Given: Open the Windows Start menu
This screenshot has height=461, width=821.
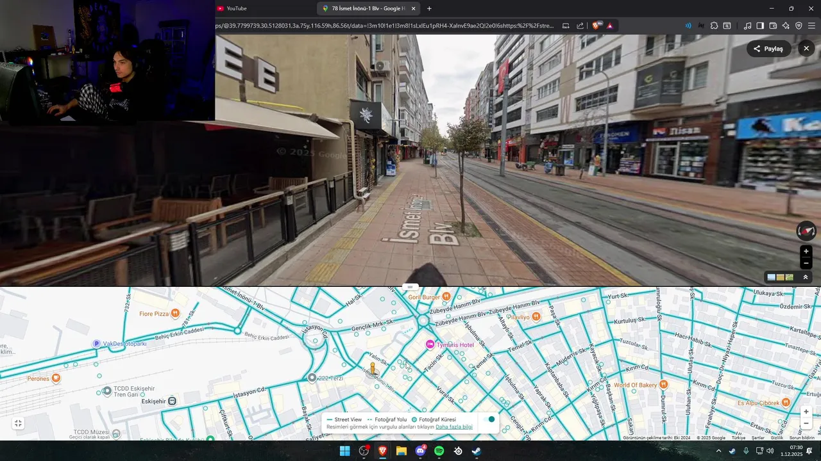Looking at the screenshot, I should pyautogui.click(x=344, y=451).
